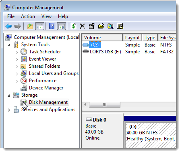Expand Services and Applications node
Viewport: 182px width, 154px height.
(9, 110)
